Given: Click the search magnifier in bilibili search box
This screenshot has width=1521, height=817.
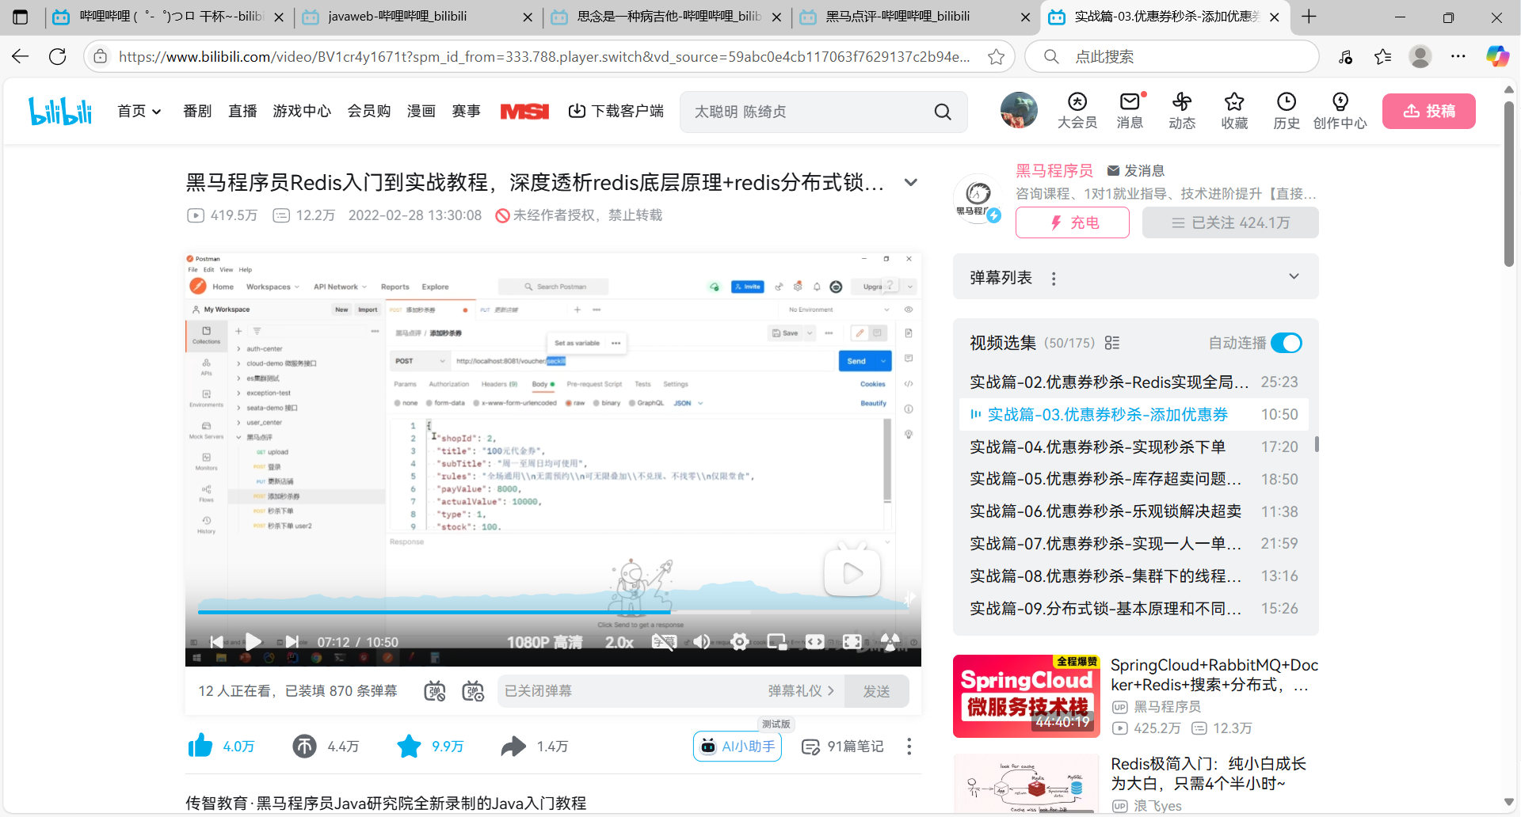Looking at the screenshot, I should click(942, 112).
